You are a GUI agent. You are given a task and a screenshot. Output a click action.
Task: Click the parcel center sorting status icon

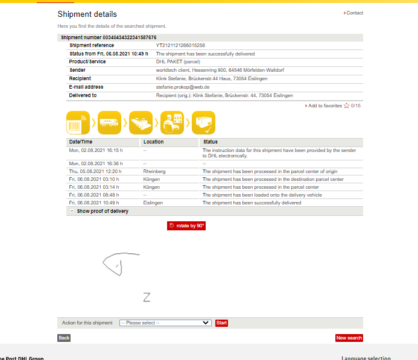tap(141, 122)
